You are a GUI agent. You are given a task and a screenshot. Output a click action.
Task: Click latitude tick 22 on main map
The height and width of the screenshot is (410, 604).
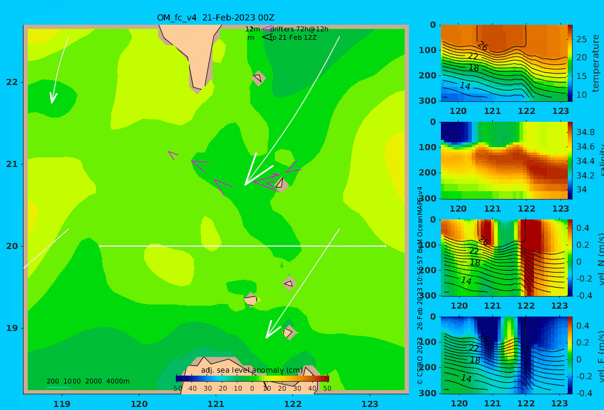pyautogui.click(x=12, y=82)
